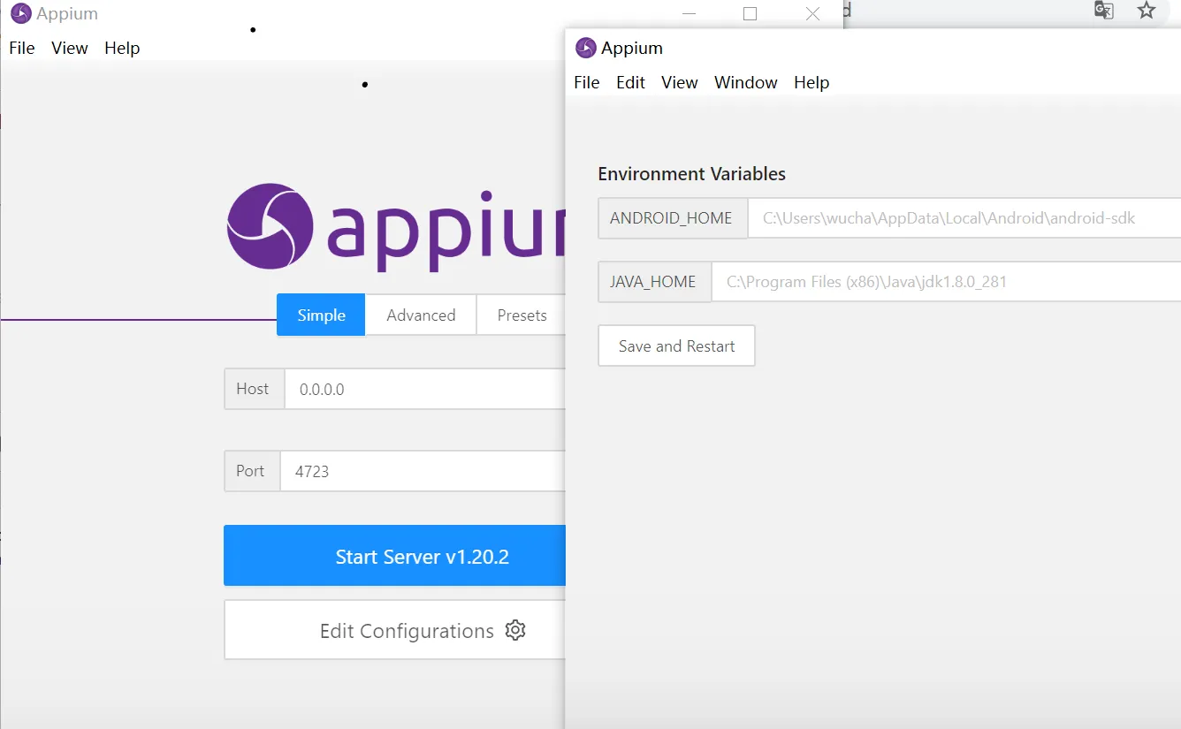Open File menu in the Appium server window
The width and height of the screenshot is (1181, 729).
(x=22, y=48)
